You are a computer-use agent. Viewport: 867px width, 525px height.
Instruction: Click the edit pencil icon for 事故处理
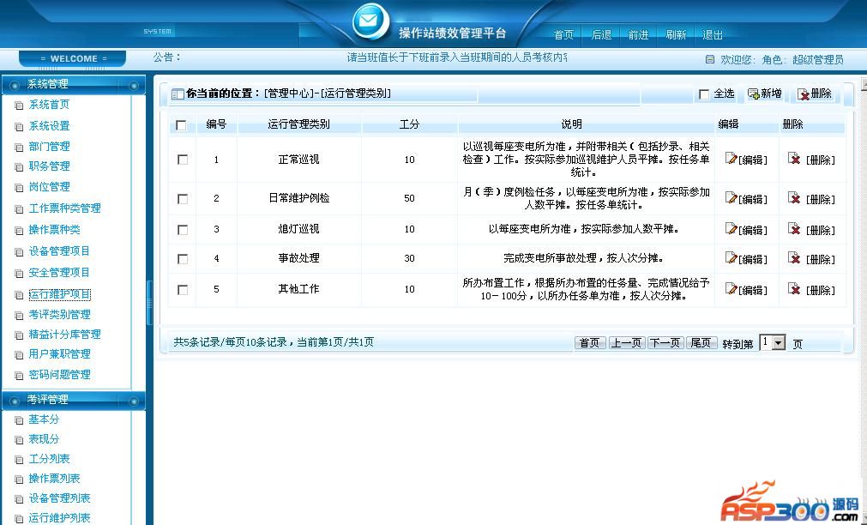[x=731, y=257]
